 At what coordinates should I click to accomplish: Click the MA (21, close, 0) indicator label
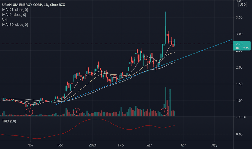[x=15, y=10]
